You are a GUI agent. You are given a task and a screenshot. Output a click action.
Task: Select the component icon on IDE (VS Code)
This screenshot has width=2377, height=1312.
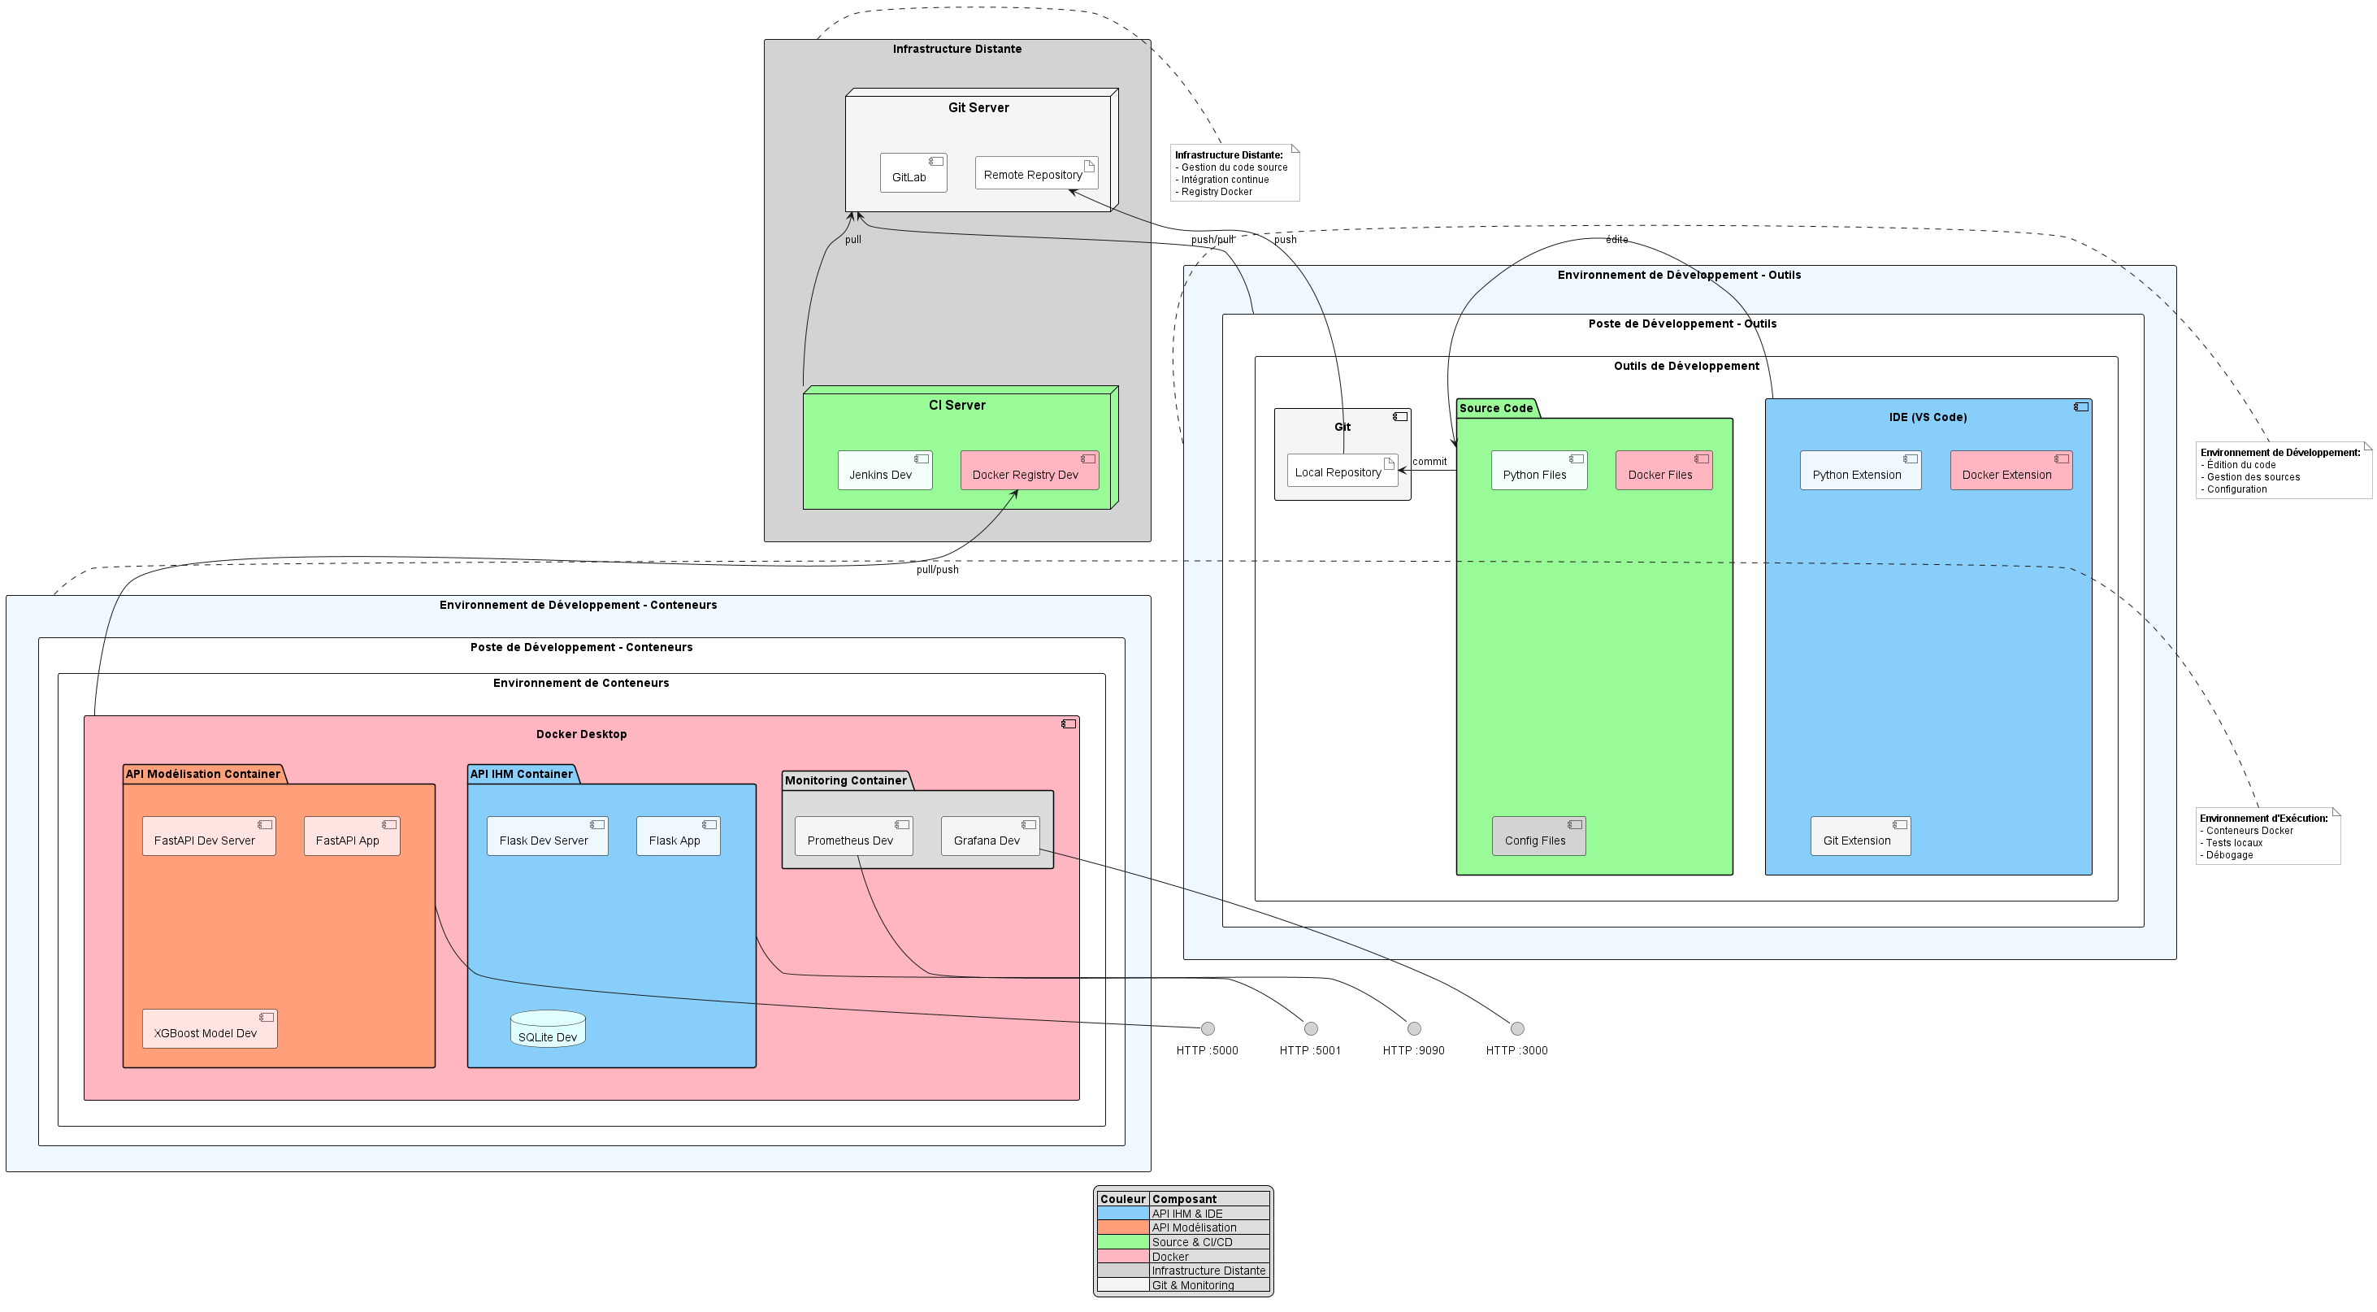pos(2082,406)
